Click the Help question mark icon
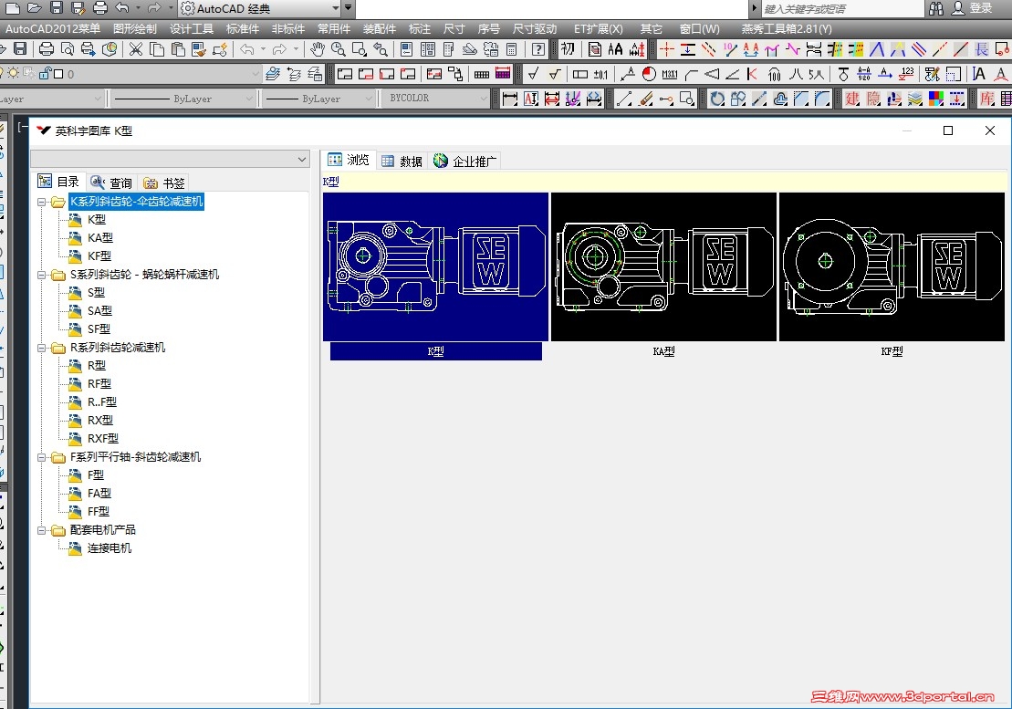Screen dimensions: 1012x709 537,49
